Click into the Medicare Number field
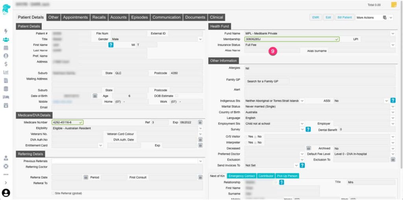 click(x=68, y=122)
